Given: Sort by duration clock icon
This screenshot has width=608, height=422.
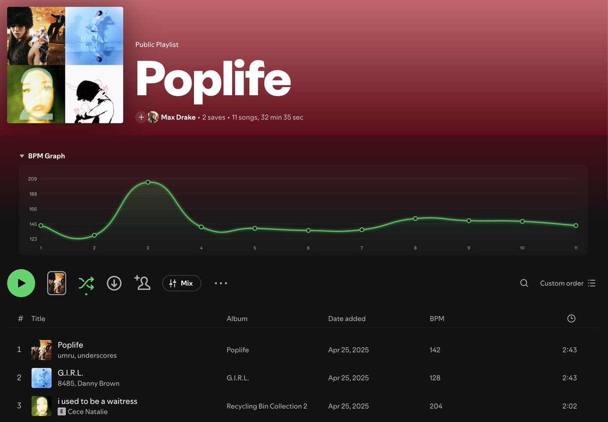Looking at the screenshot, I should click(x=571, y=319).
